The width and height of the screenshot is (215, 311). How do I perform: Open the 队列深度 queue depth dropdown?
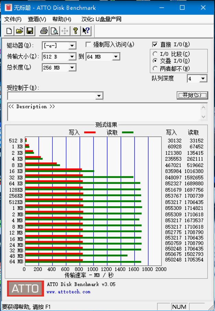(x=203, y=78)
